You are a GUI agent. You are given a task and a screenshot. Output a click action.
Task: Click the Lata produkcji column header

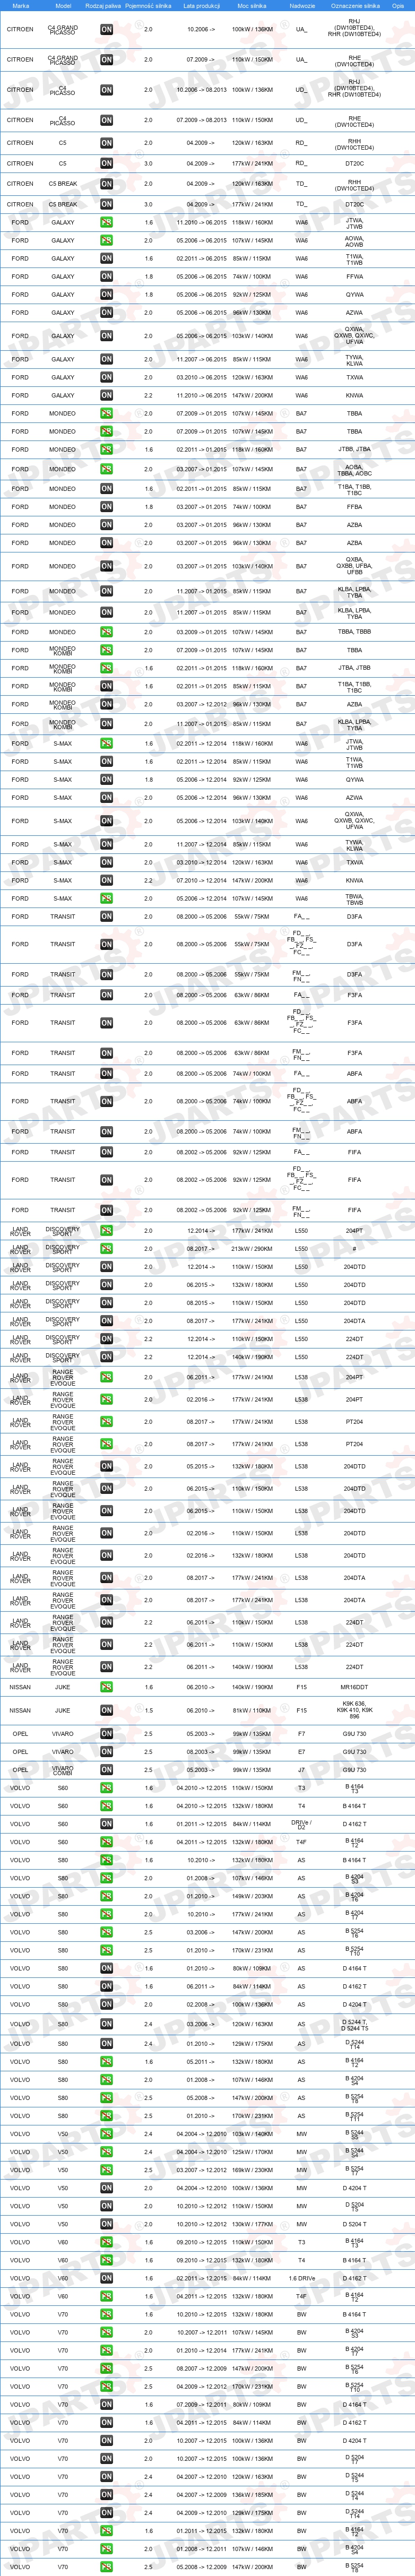click(x=202, y=6)
